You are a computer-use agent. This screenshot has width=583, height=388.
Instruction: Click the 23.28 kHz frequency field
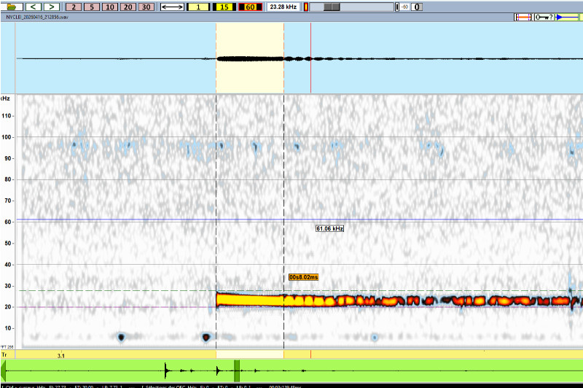coord(282,7)
